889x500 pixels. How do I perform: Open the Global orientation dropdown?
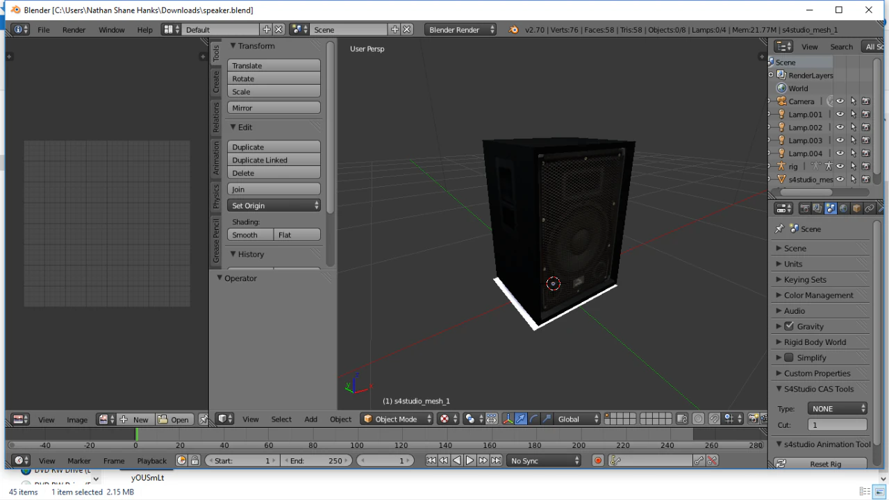point(576,419)
